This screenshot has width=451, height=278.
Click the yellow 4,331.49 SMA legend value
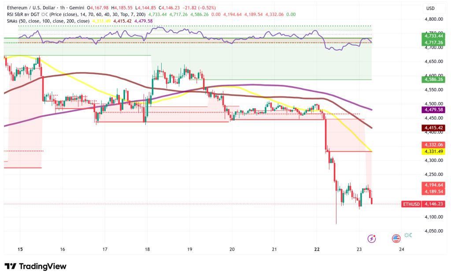click(101, 21)
